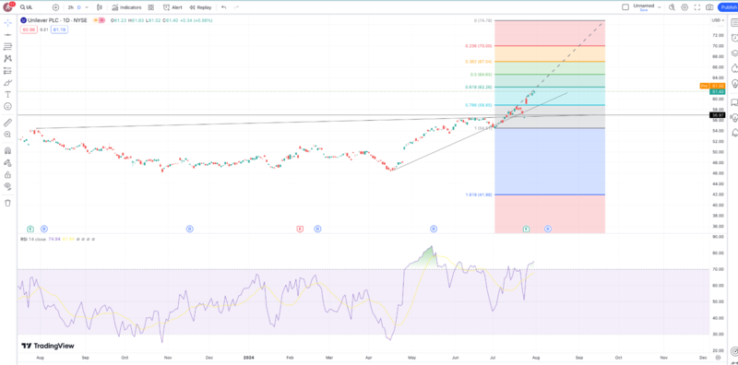Open indicator templates grid icon

(151, 7)
